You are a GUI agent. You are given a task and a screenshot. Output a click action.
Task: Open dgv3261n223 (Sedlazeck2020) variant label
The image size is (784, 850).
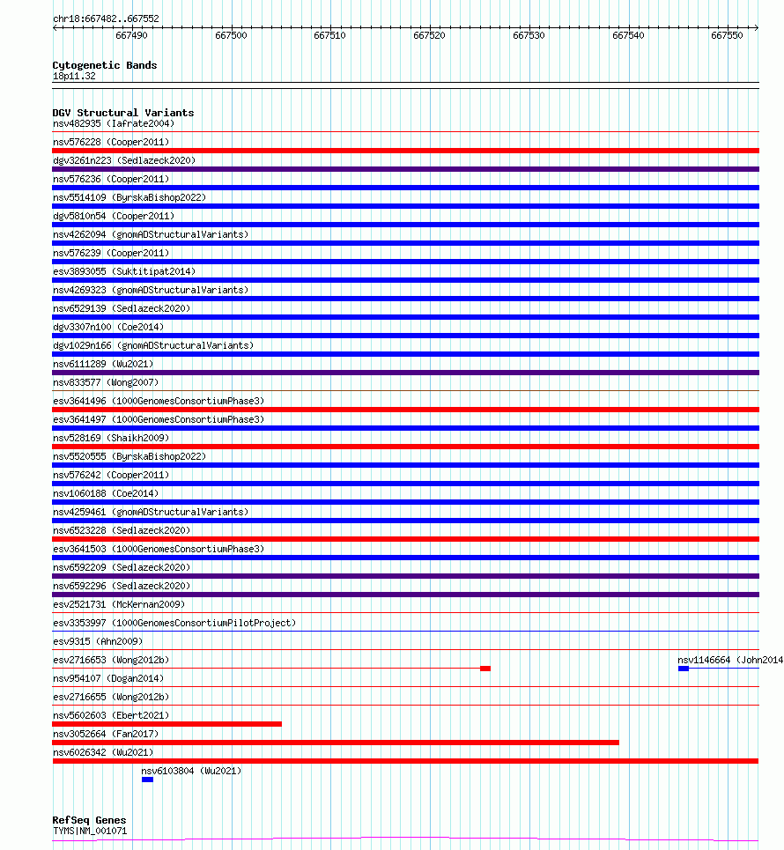pyautogui.click(x=124, y=160)
